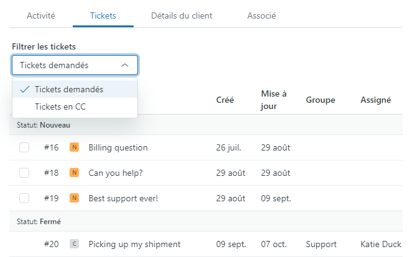Collapse the Filtrer les tickets dropdown chevron
This screenshot has height=257, width=412.
tap(125, 65)
